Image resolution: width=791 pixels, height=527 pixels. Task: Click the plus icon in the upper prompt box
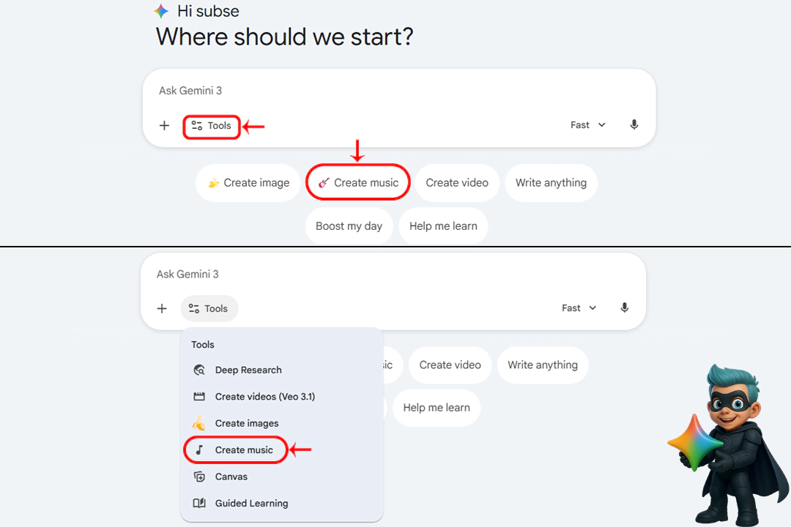click(x=164, y=125)
